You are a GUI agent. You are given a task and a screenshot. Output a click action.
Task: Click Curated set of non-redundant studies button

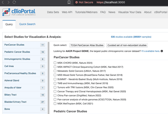(127, 45)
